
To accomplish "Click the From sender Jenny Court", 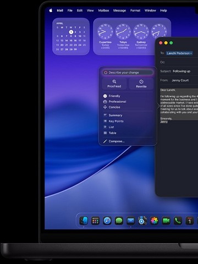I will point(180,80).
